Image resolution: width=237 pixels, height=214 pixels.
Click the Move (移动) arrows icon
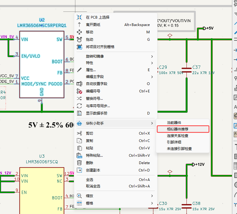pos(79,32)
